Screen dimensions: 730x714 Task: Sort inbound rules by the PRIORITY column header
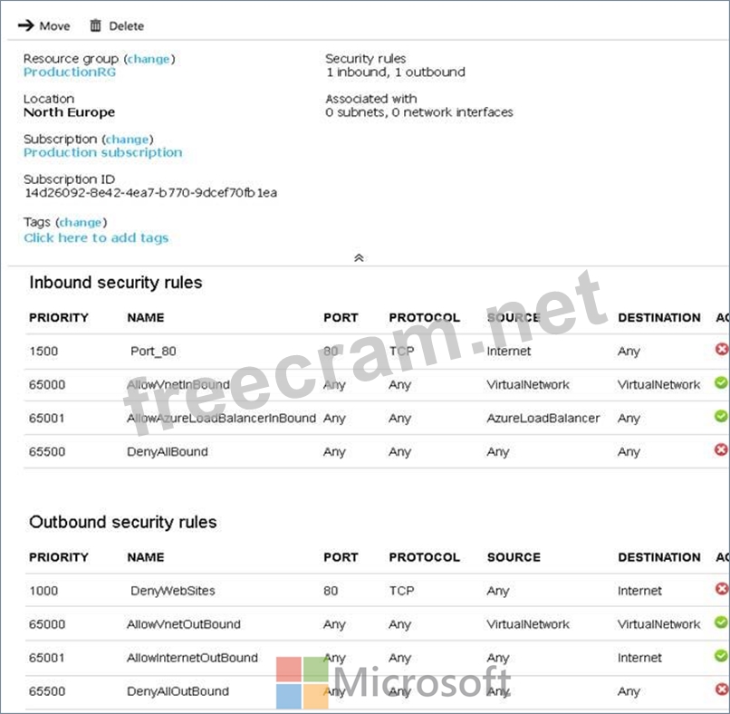59,318
